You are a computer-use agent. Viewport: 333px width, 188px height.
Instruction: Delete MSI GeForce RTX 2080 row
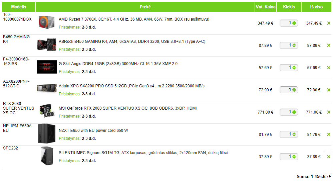tap(329, 112)
